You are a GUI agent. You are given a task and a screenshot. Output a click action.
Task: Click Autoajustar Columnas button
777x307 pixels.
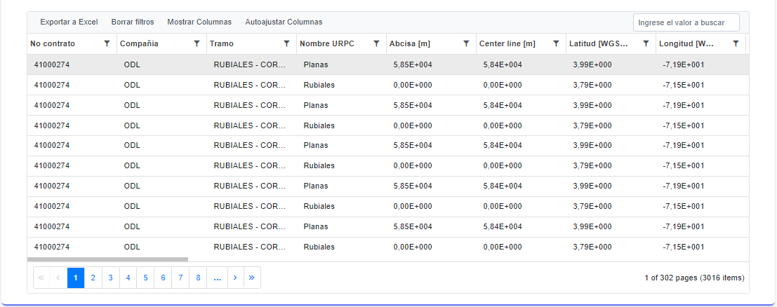click(284, 22)
